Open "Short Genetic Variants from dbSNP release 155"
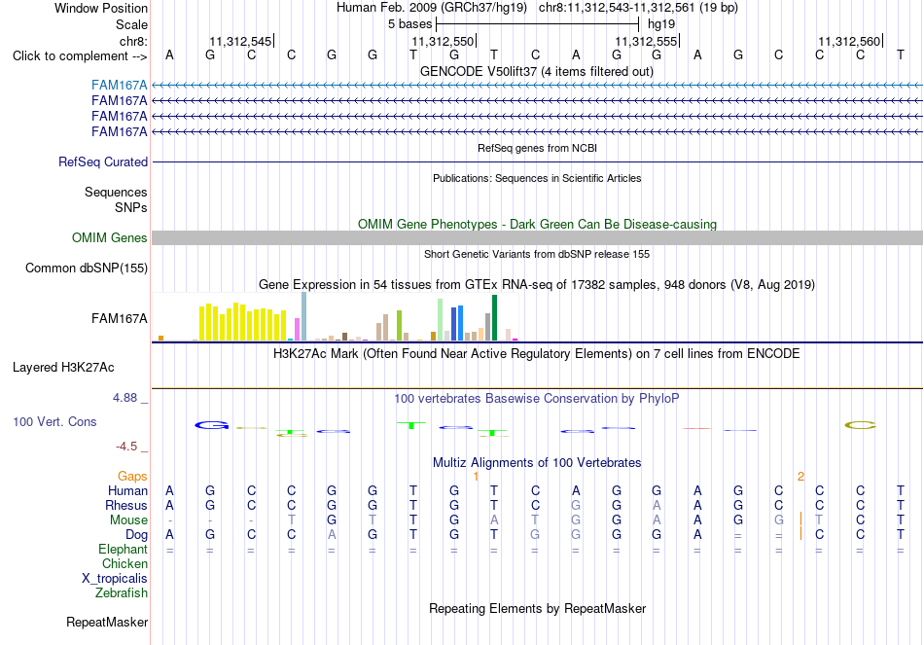The width and height of the screenshot is (924, 645). pos(537,254)
